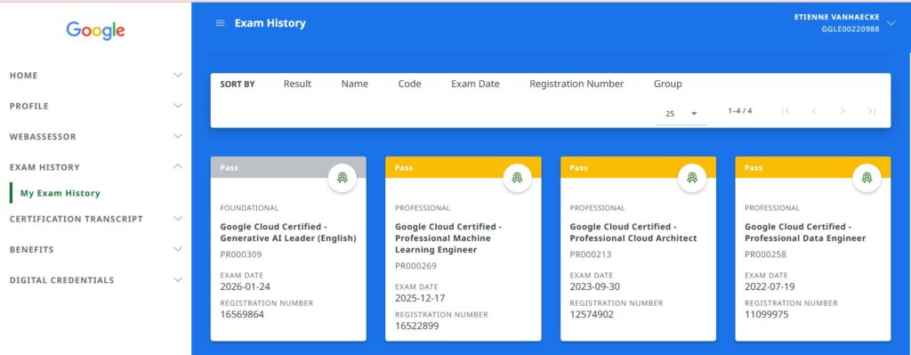
Task: Click the exam date 2022-07-19
Action: (770, 286)
